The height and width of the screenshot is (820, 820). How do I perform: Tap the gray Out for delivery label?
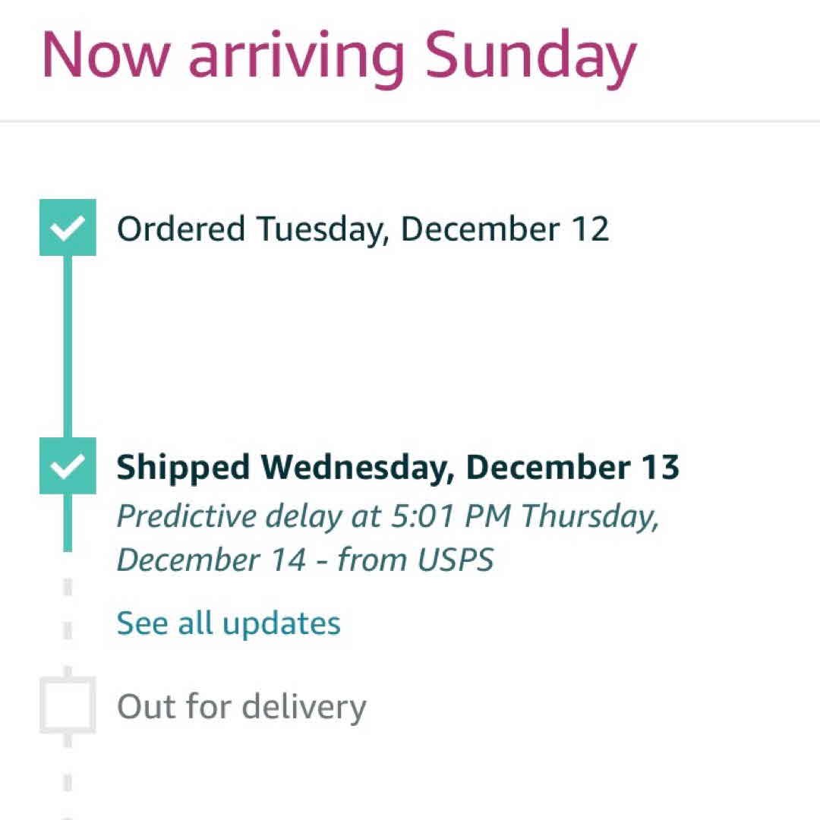(x=241, y=707)
